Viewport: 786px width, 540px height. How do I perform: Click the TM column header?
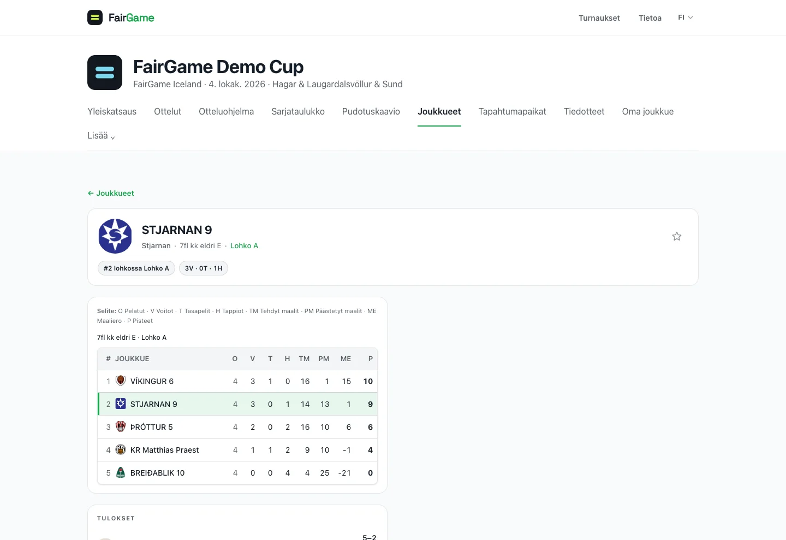(x=304, y=359)
